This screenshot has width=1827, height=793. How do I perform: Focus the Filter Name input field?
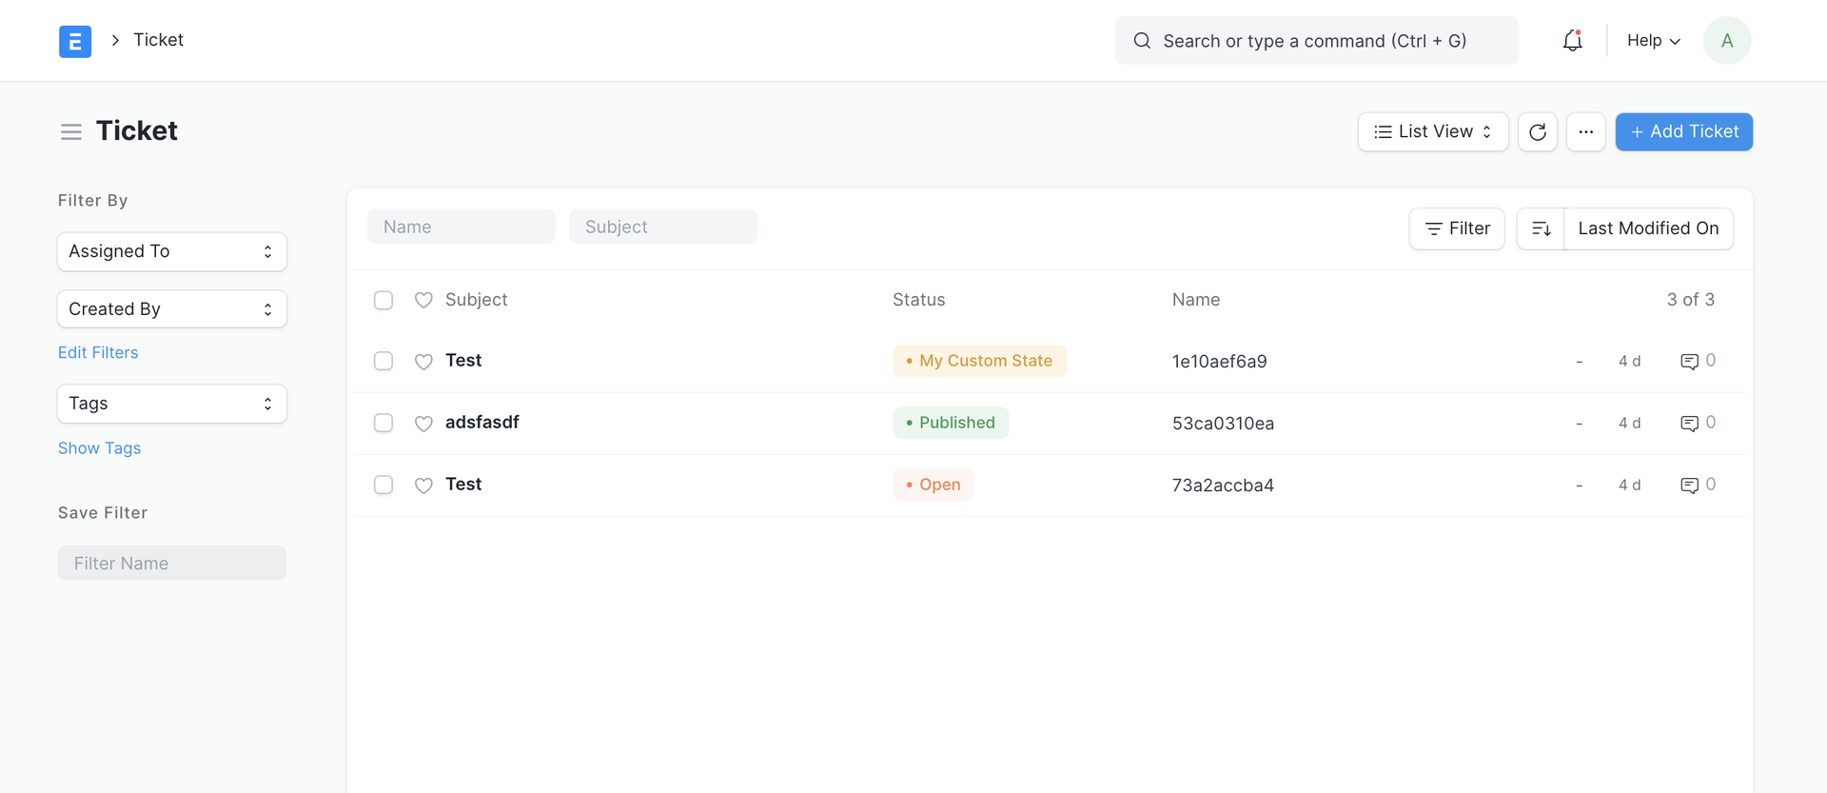point(172,564)
